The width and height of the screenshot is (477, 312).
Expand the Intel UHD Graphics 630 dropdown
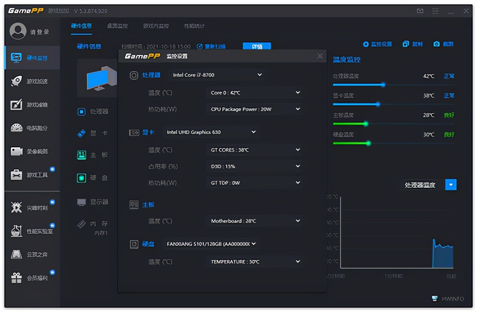[x=254, y=132]
